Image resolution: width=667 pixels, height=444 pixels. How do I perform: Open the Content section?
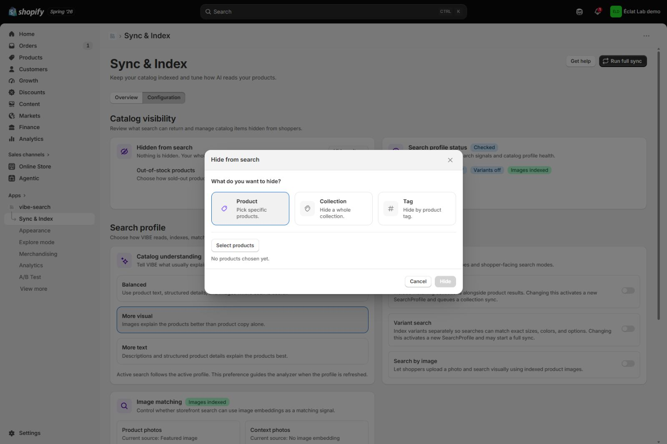coord(29,104)
